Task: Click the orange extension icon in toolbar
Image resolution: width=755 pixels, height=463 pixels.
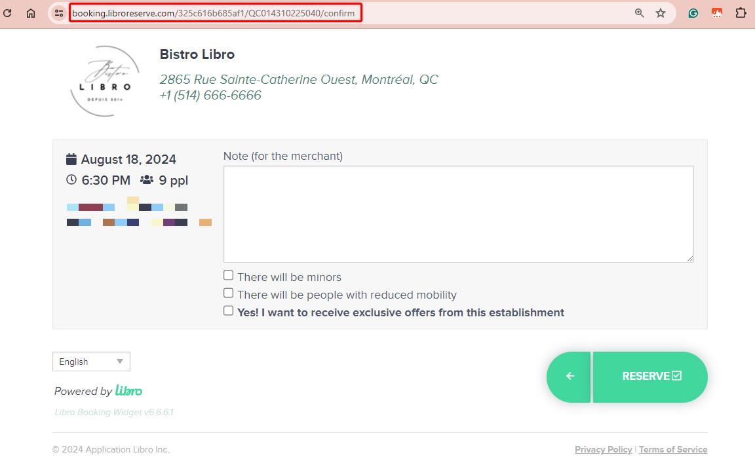Action: click(717, 12)
